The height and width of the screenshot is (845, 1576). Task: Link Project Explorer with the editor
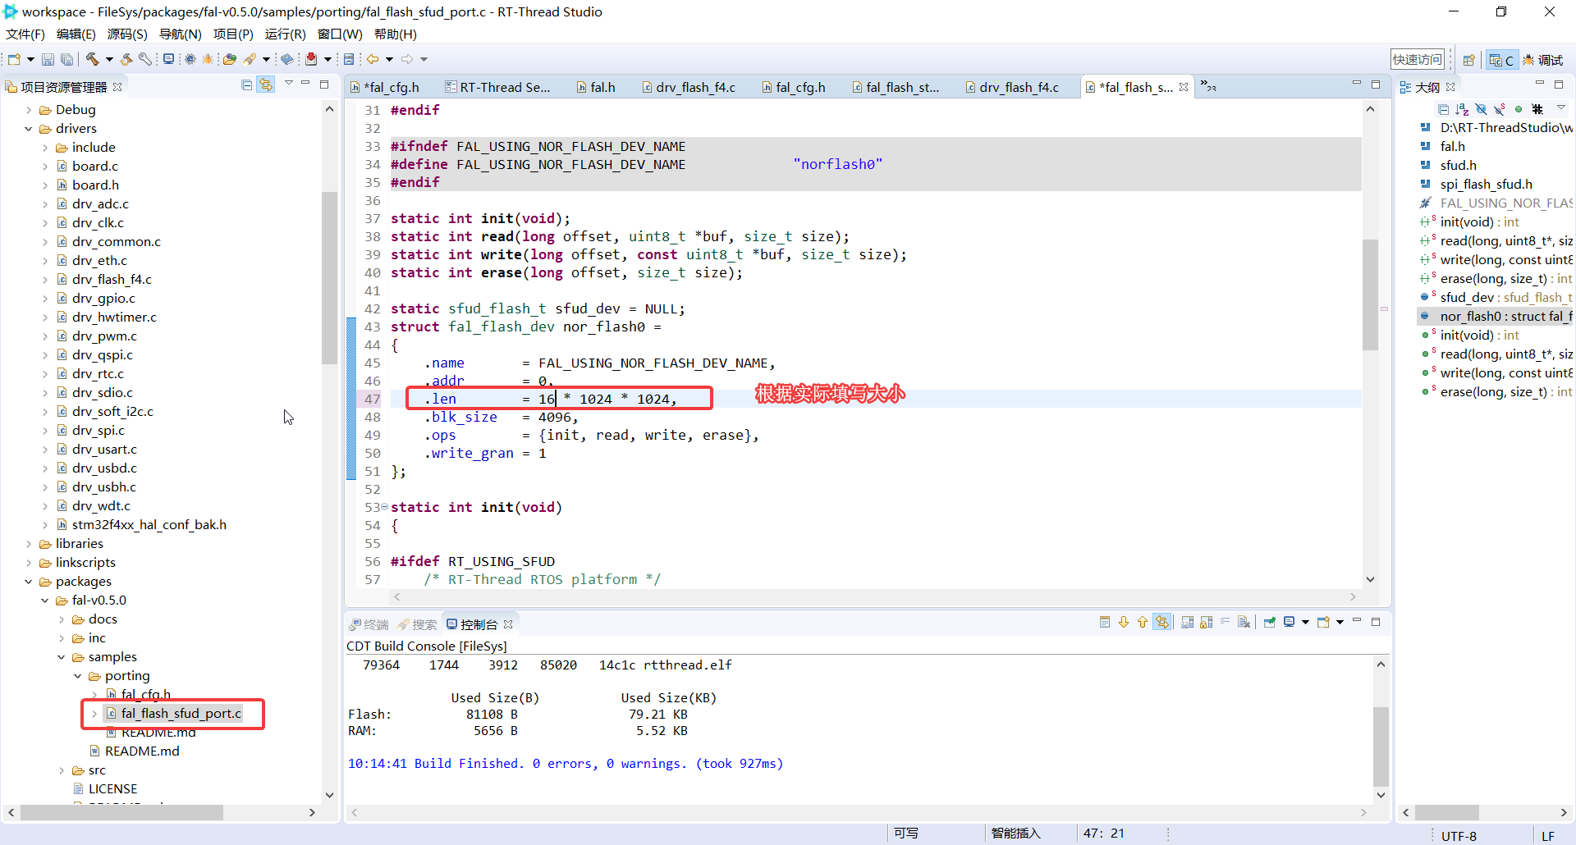pos(266,84)
